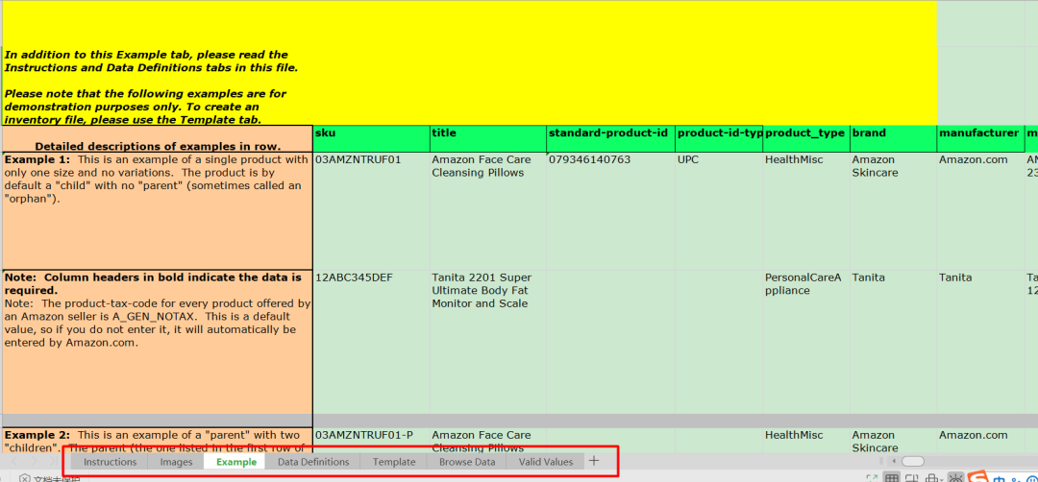Open the Browse Data sheet tab

click(467, 462)
